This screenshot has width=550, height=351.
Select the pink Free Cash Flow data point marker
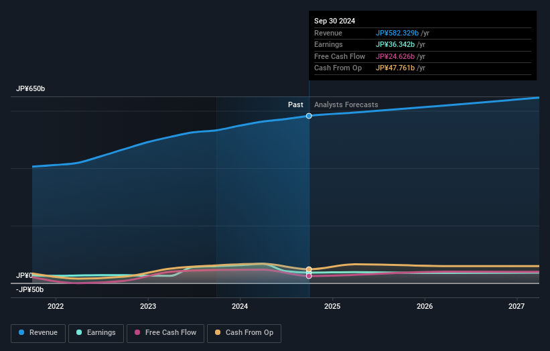coord(309,276)
